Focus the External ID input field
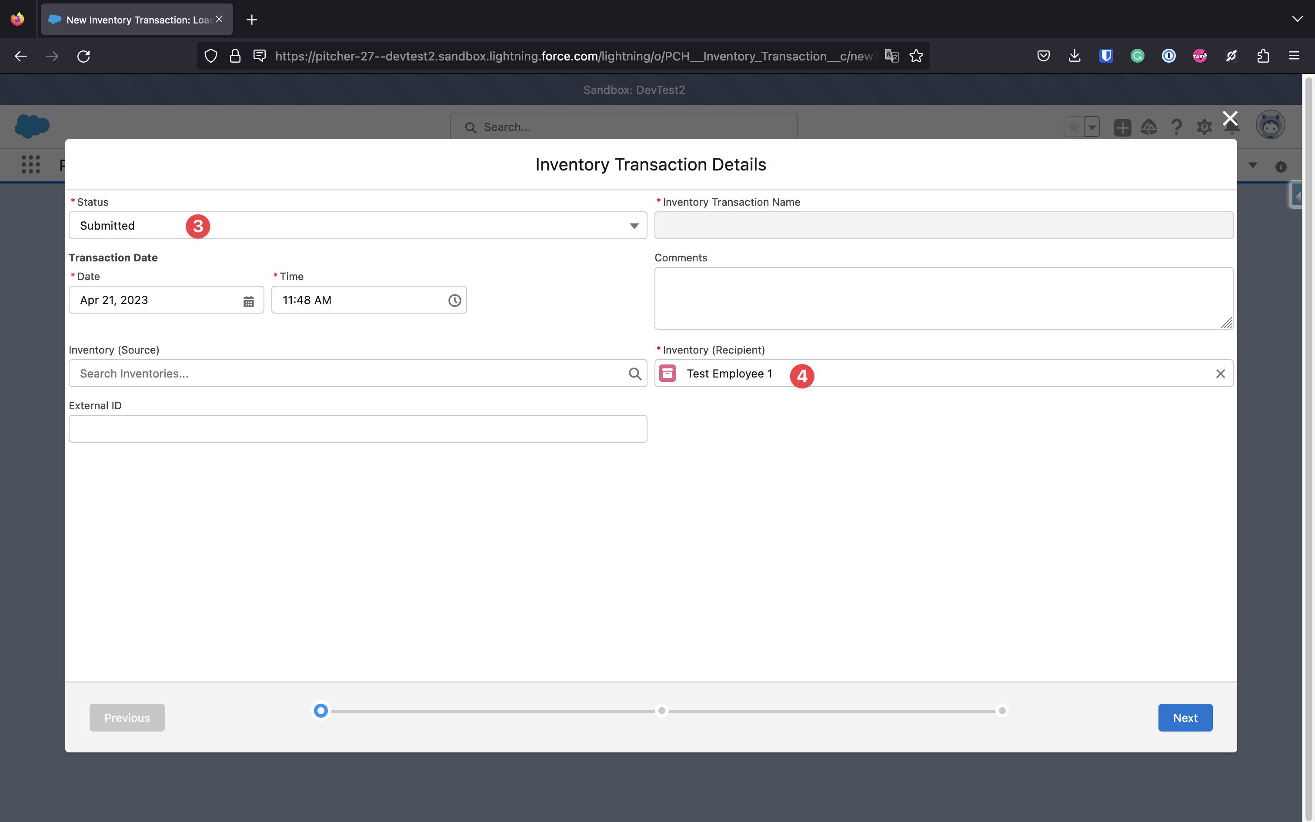This screenshot has height=822, width=1315. click(357, 429)
